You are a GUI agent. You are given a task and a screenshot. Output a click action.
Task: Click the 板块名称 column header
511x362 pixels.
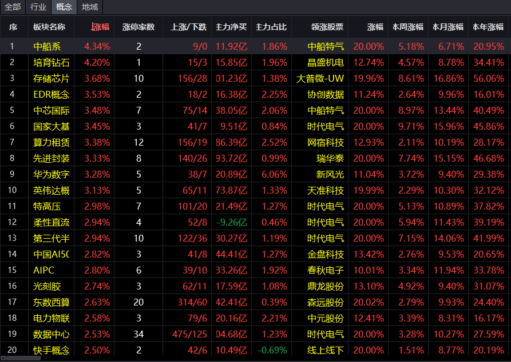tap(49, 27)
